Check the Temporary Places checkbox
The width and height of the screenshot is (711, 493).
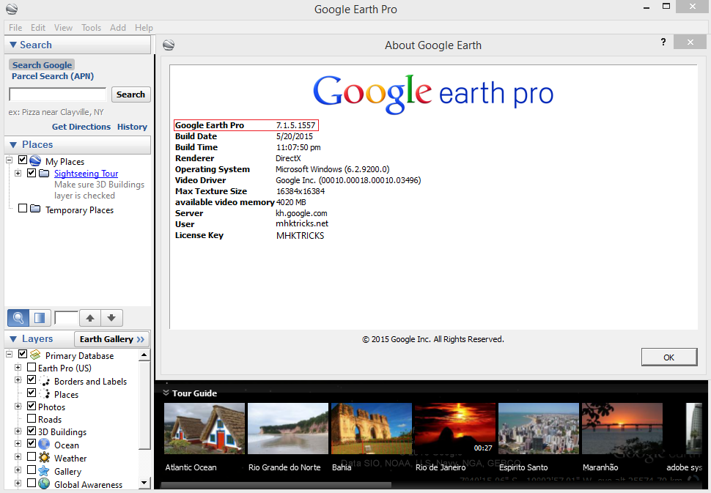tap(23, 209)
